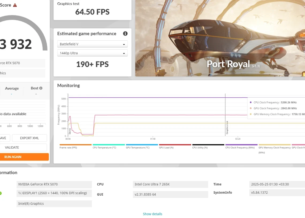
Task: Click the Demo marker line in the chart
Action: coord(68,115)
